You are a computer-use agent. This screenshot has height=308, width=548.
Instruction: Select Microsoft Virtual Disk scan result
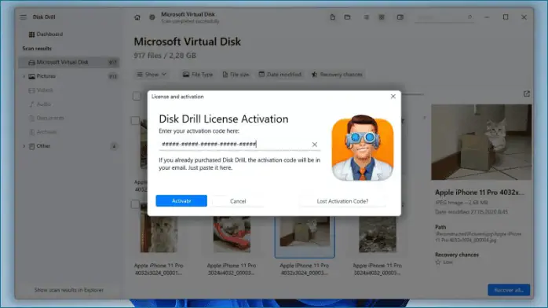coord(69,62)
